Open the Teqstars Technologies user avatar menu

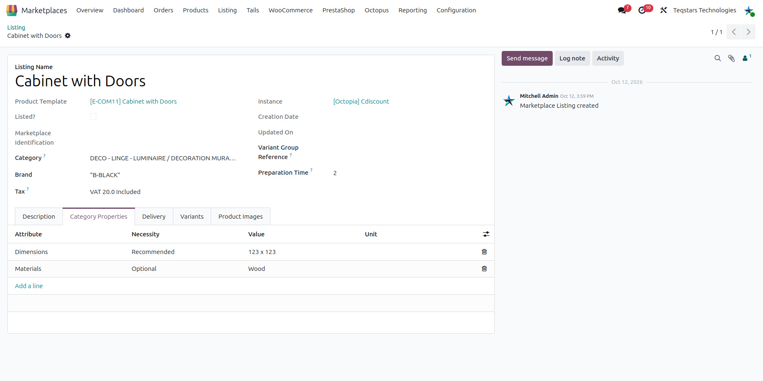pyautogui.click(x=749, y=11)
